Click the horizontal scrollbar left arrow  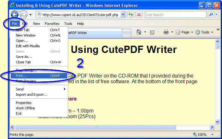(12, 127)
